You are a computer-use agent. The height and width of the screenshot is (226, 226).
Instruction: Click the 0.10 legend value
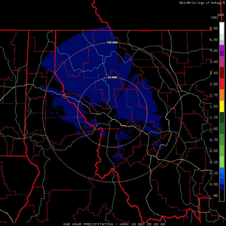(x=214, y=173)
